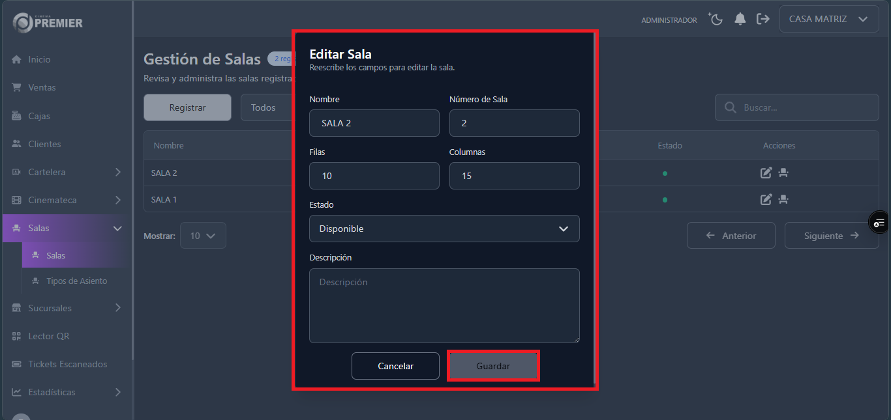
Task: Open the CASA MATRIZ branch dropdown
Action: [x=828, y=20]
